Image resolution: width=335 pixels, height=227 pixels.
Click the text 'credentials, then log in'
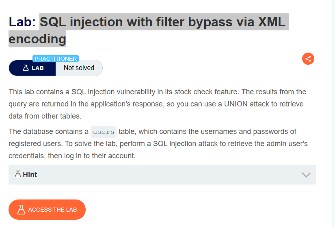click(x=45, y=156)
